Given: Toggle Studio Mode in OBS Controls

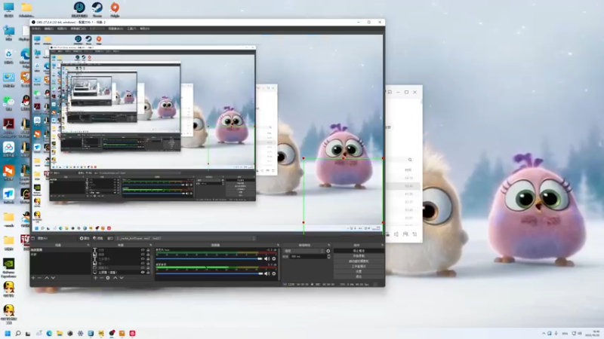Looking at the screenshot, I should click(x=359, y=266).
